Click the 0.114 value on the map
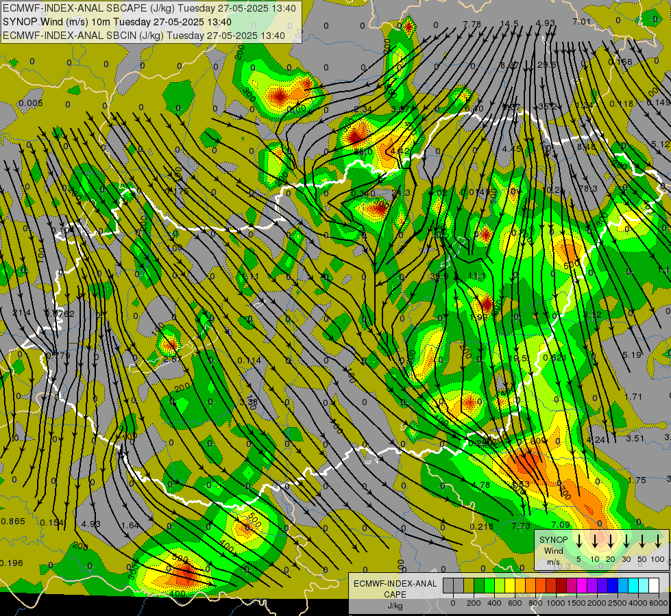Screen dimensions: 671x616 (249, 361)
